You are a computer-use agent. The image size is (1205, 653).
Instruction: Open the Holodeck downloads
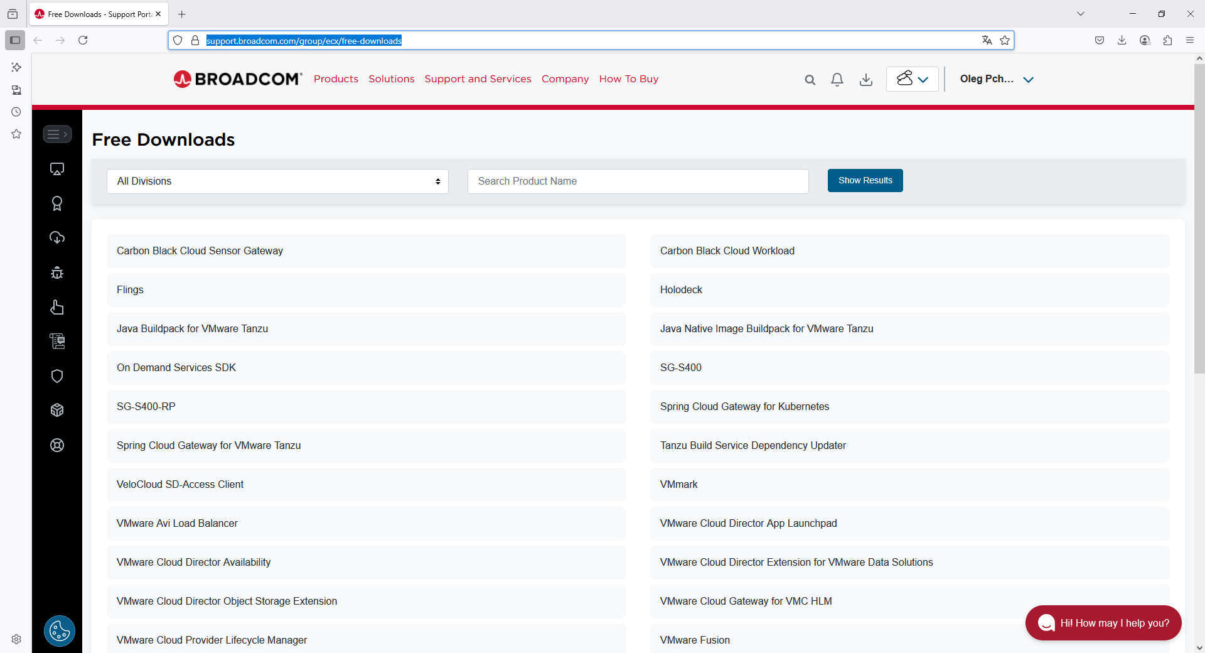click(909, 290)
